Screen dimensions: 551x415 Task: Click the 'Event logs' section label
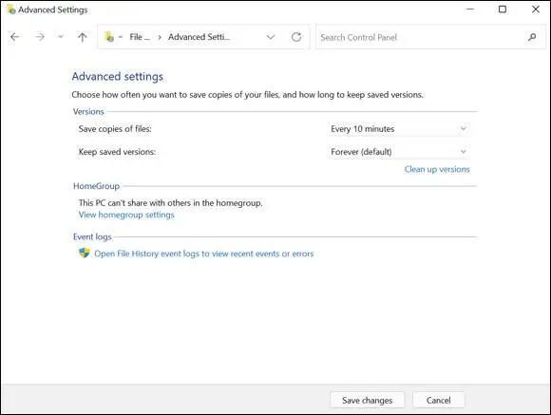pyautogui.click(x=92, y=236)
